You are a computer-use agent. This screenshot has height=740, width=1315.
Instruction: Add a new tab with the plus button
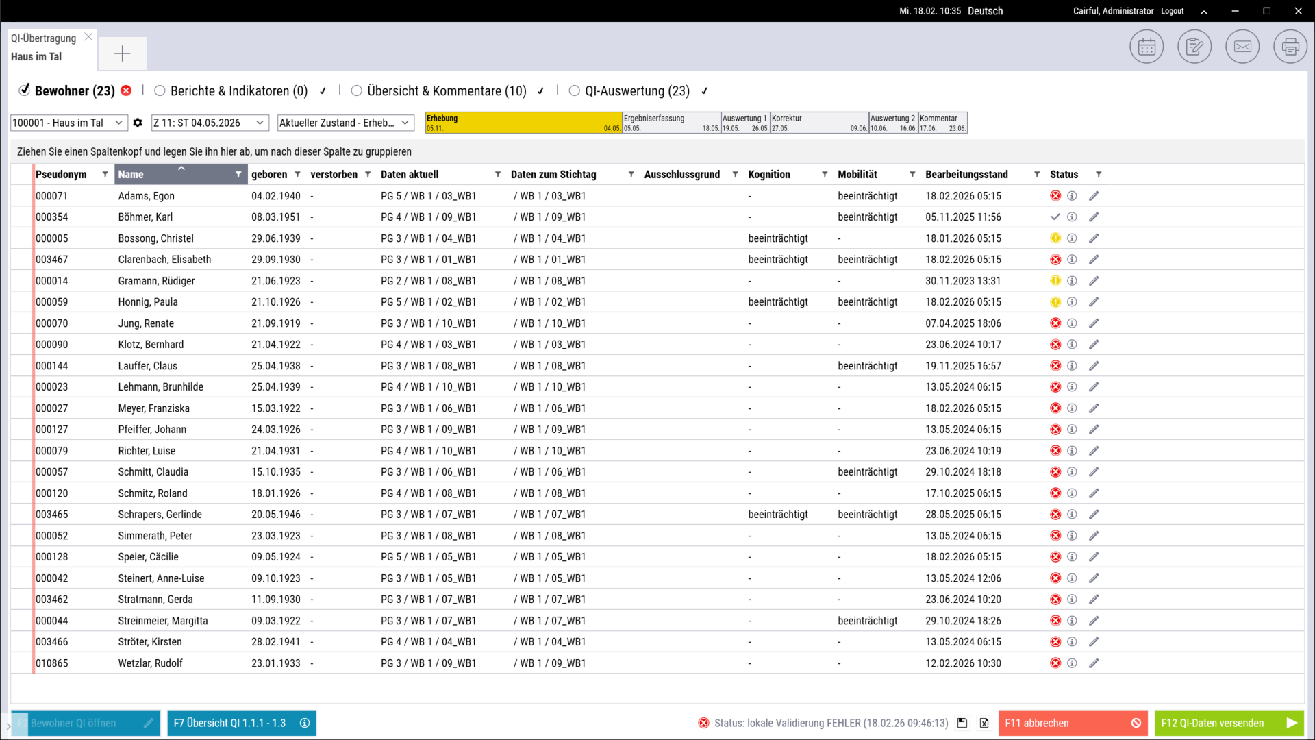(122, 53)
